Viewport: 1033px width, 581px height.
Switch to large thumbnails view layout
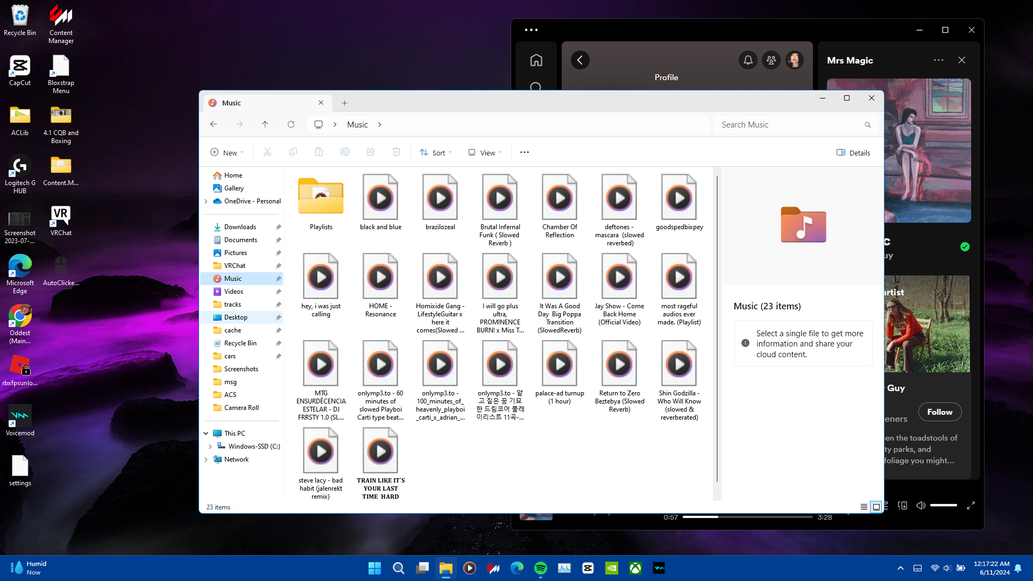click(876, 507)
